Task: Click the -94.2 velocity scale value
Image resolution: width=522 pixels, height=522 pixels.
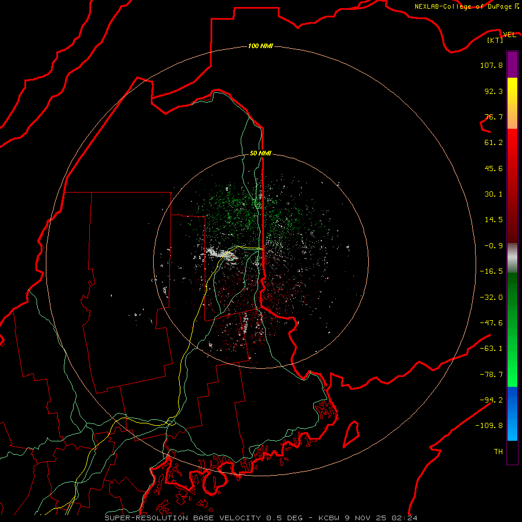Action: coord(491,400)
